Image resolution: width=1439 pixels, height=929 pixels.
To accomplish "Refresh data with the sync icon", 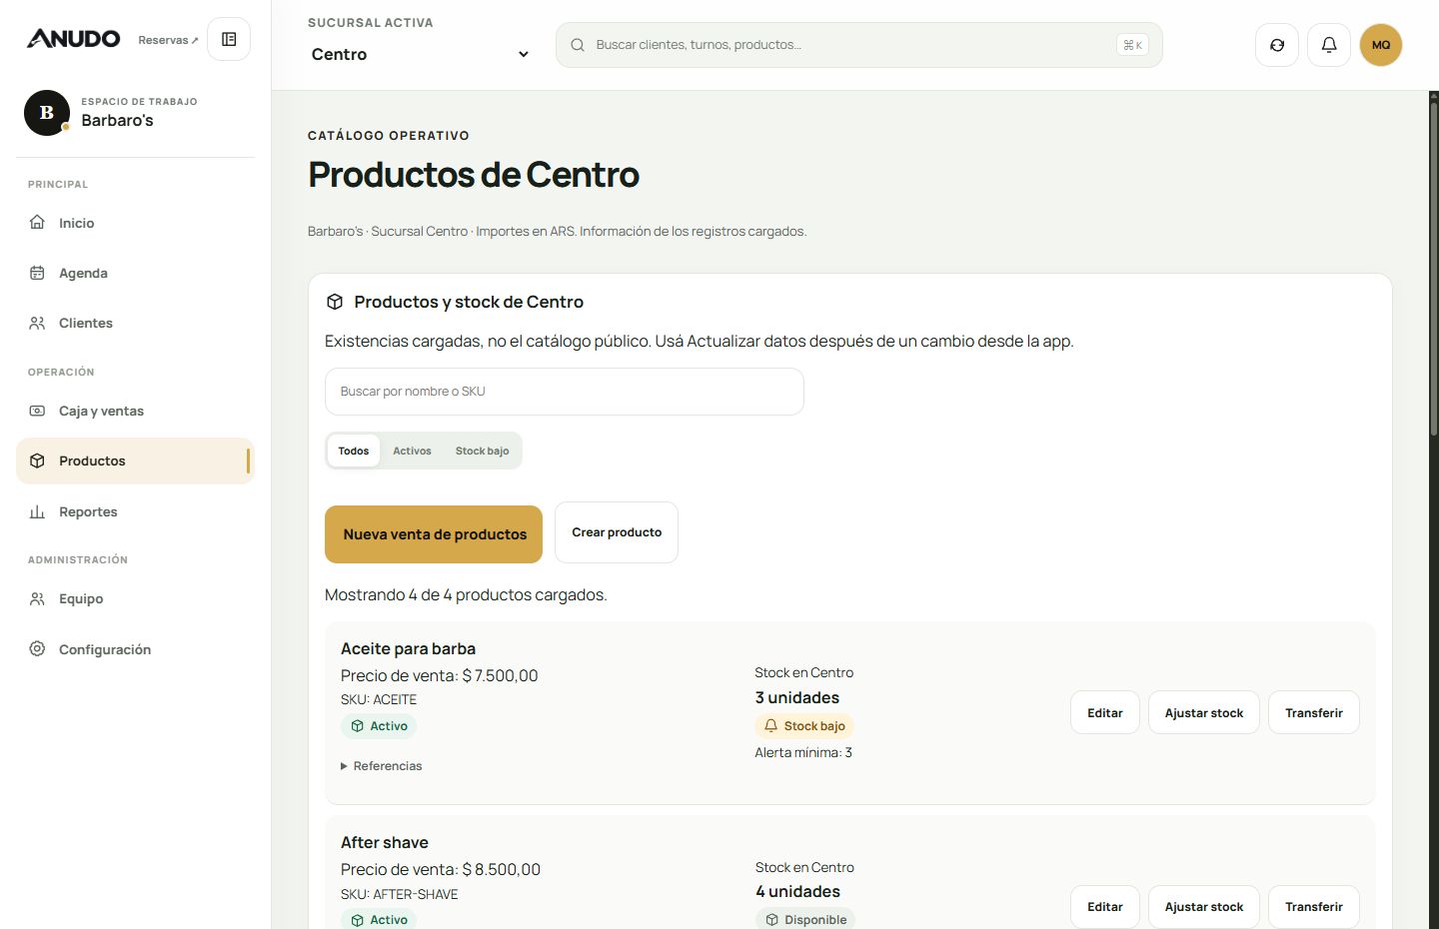I will (1277, 45).
